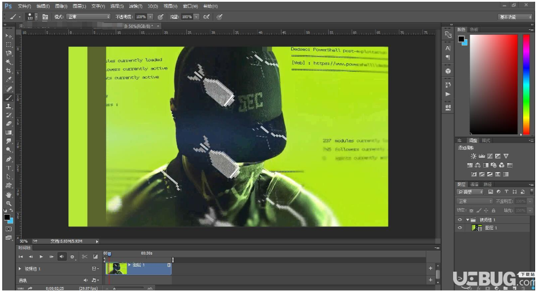Open the brush panel toggle icon
The image size is (538, 291).
coord(45,17)
